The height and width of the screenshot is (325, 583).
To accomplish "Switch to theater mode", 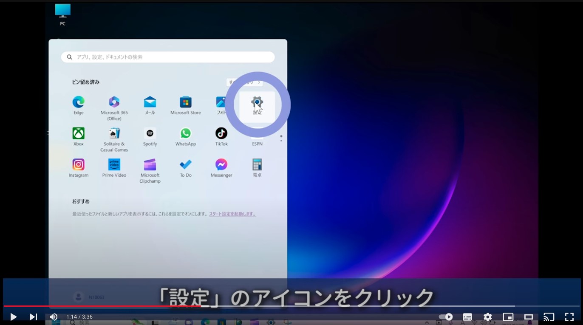I will coord(529,317).
